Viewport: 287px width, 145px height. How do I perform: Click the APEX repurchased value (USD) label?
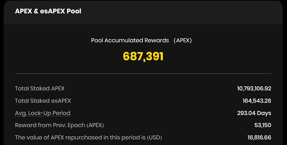pyautogui.click(x=89, y=138)
